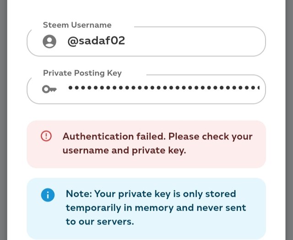
Task: Place cursor on the @sadaf02 username text
Action: pyautogui.click(x=96, y=41)
